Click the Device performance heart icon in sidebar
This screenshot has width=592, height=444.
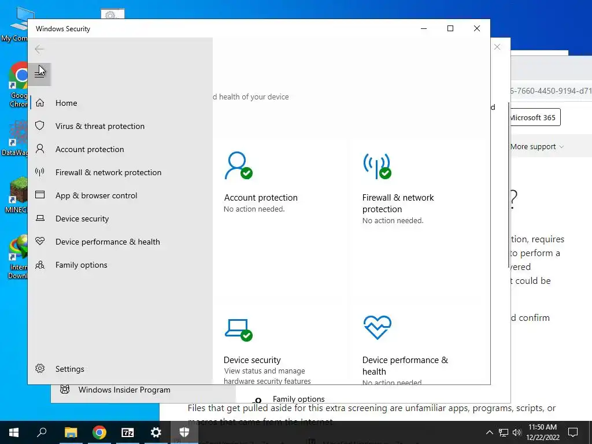[40, 241]
